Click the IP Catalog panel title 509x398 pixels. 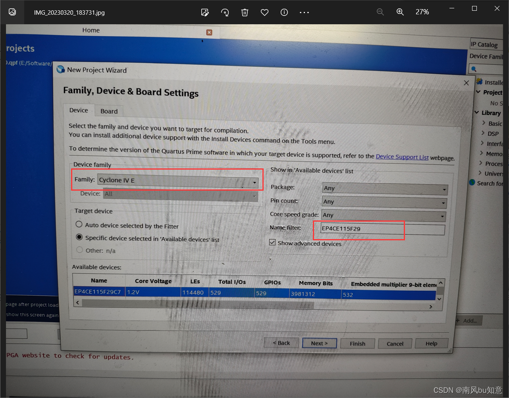[x=484, y=44]
